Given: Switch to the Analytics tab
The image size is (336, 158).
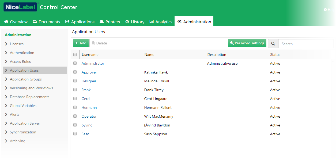Looking at the screenshot, I should coord(161,22).
